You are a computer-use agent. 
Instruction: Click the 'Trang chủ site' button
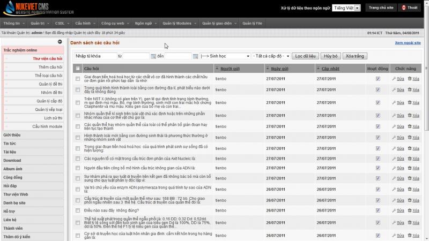381,7
